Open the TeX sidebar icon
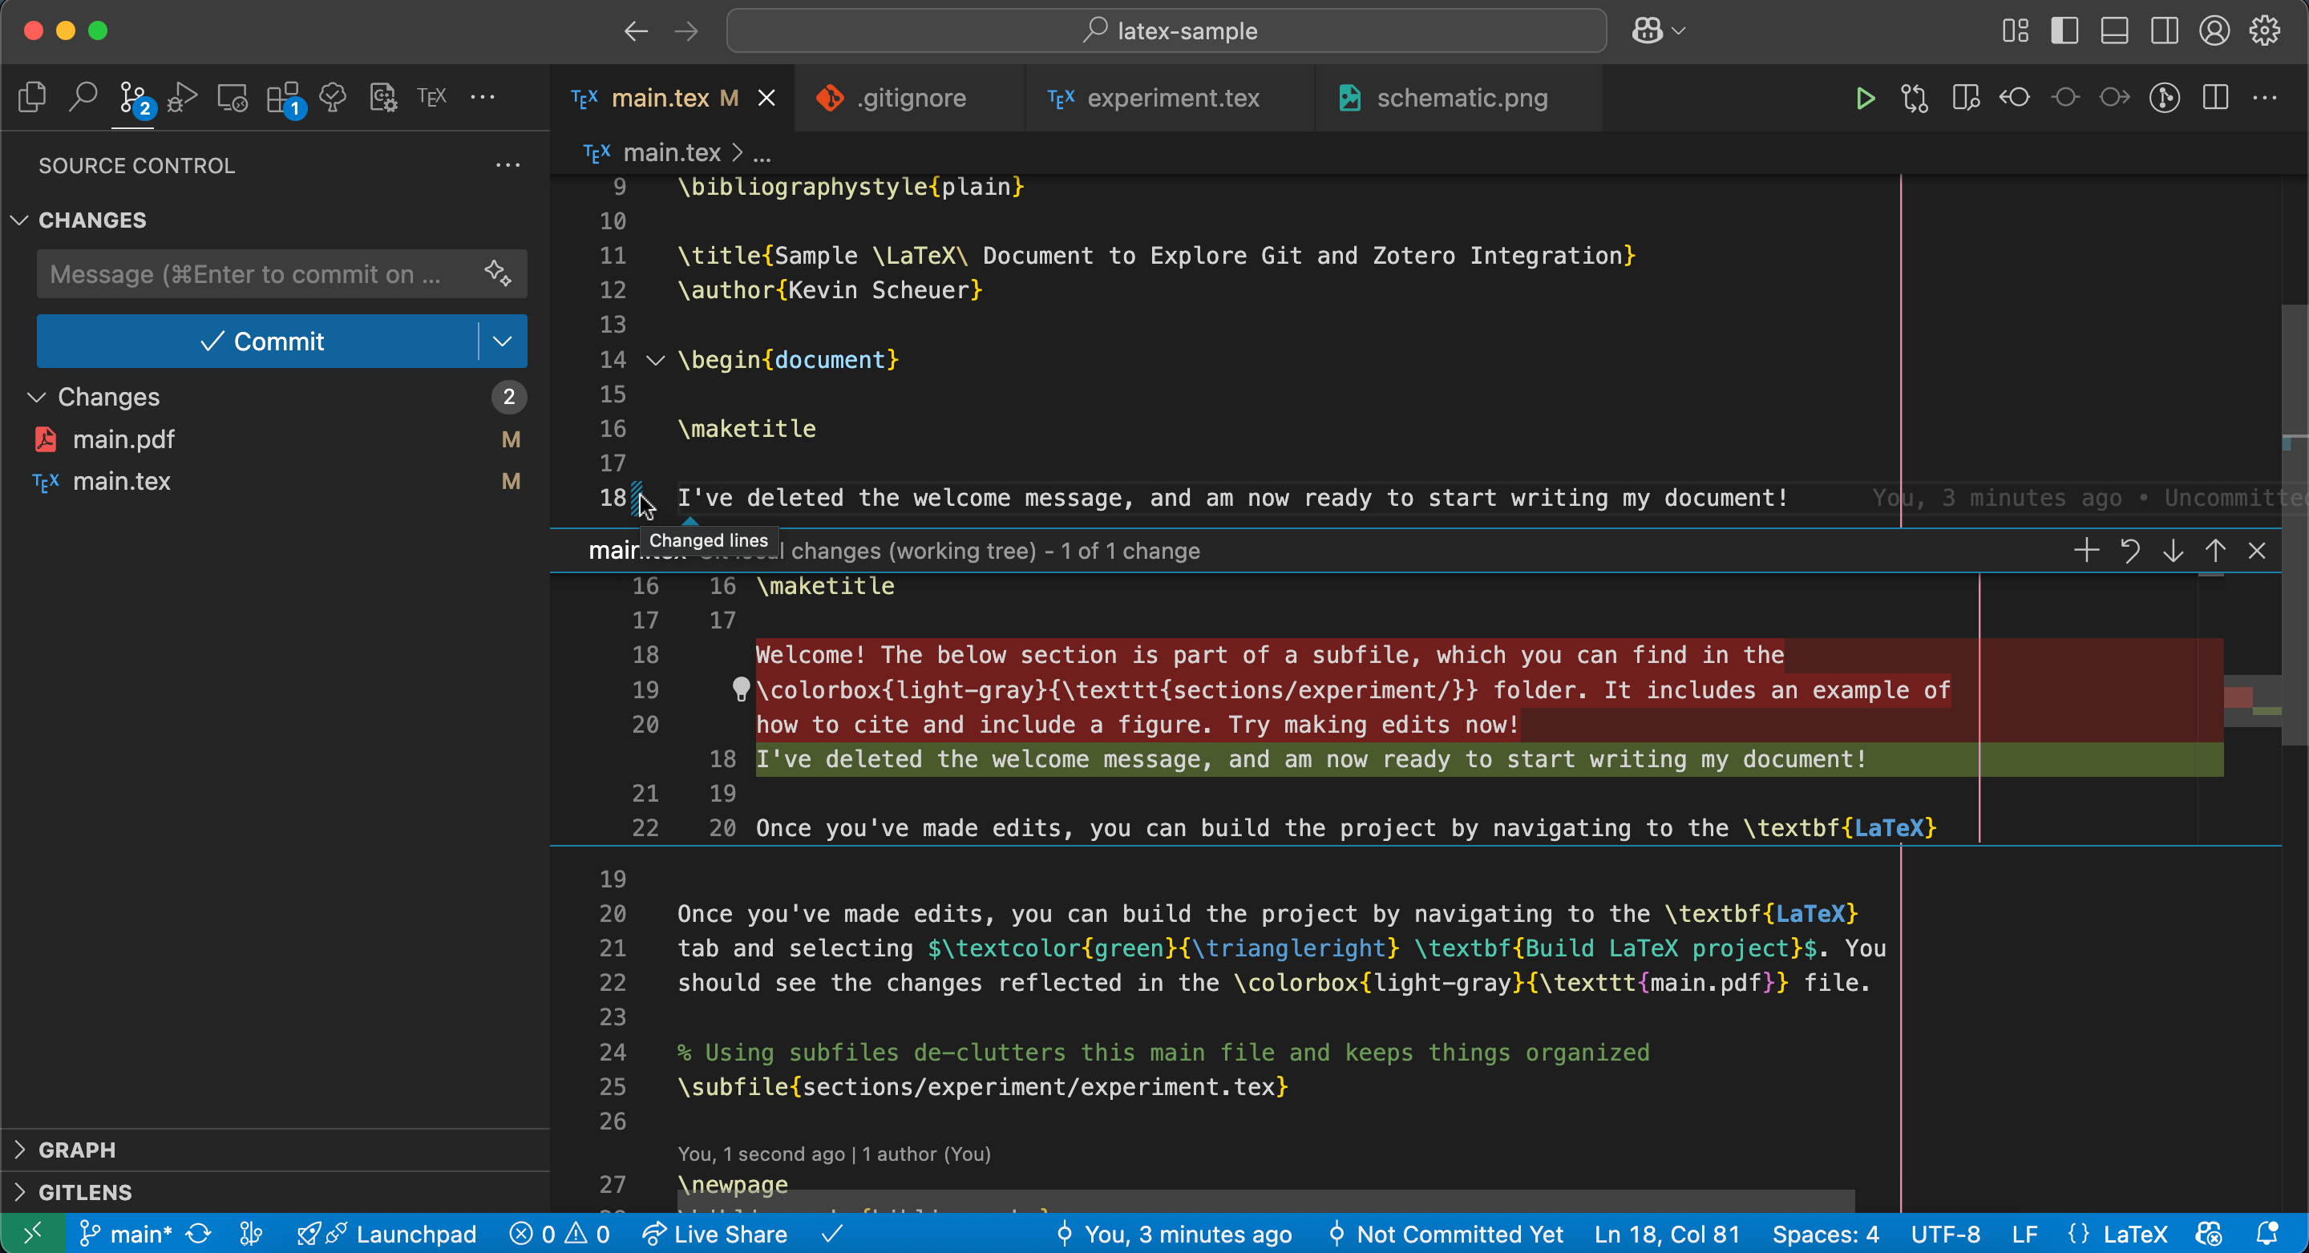This screenshot has width=2309, height=1253. click(432, 97)
